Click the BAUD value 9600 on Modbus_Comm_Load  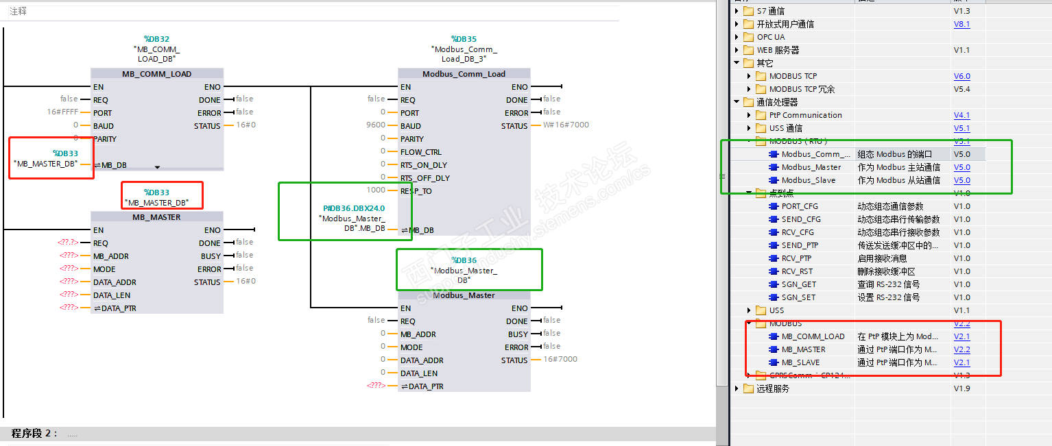(376, 126)
